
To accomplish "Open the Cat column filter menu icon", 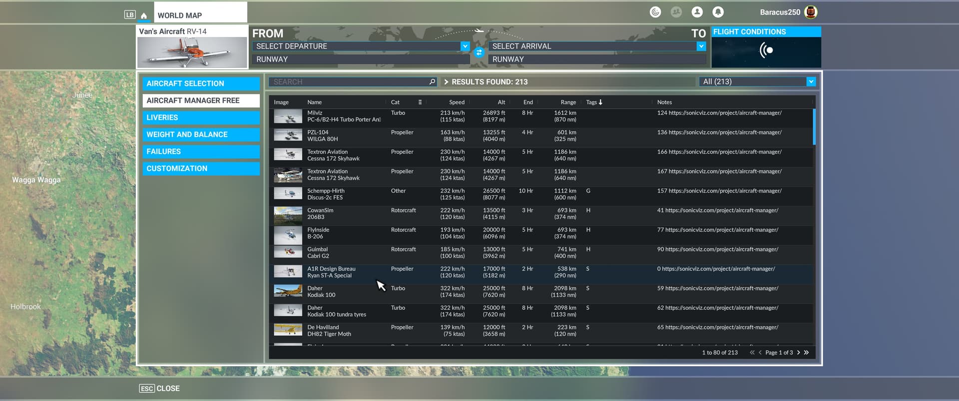I will 420,102.
